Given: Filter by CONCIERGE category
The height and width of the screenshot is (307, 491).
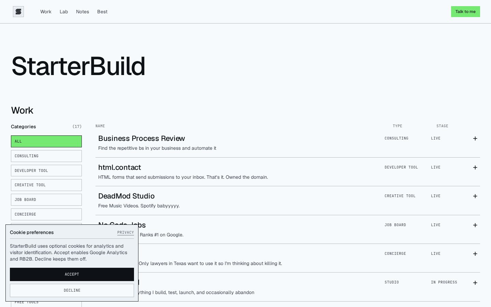Looking at the screenshot, I should tap(46, 214).
